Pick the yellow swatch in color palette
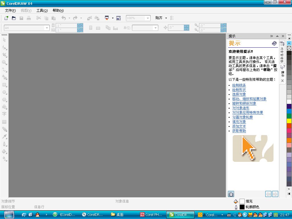 pyautogui.click(x=289, y=121)
